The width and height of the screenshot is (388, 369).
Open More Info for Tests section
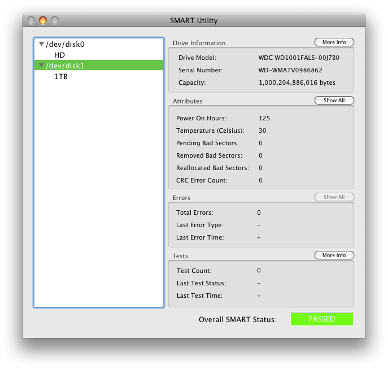click(x=334, y=255)
